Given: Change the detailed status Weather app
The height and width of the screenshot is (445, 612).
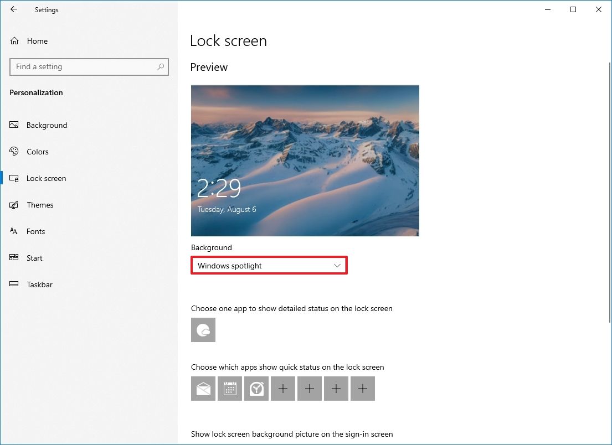Looking at the screenshot, I should 203,330.
